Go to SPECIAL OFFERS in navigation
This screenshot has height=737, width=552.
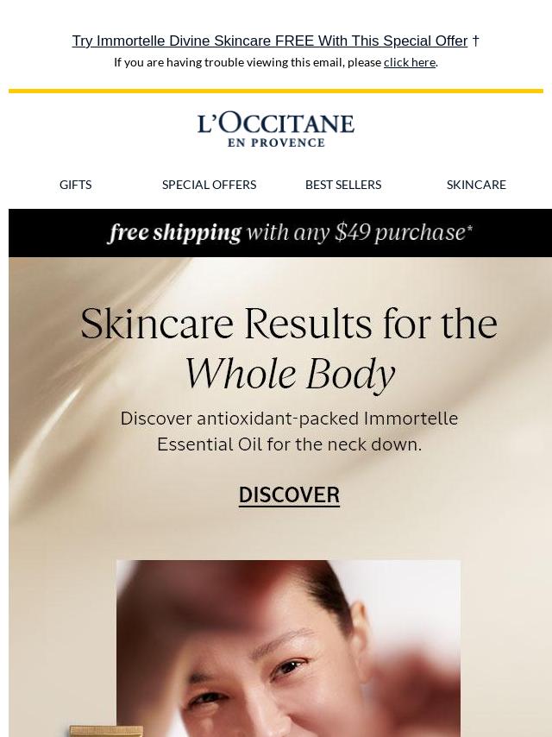pos(209,185)
